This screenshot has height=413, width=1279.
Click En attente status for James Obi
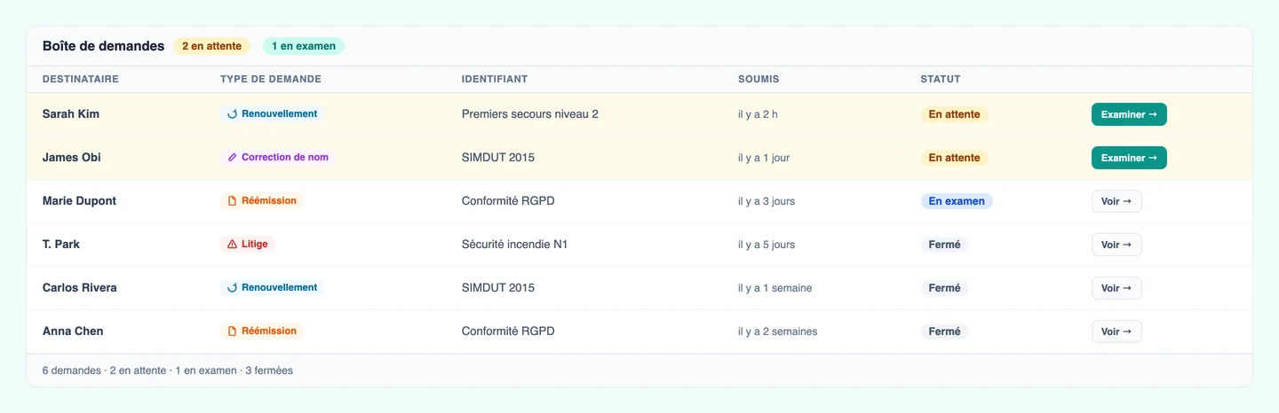point(955,158)
